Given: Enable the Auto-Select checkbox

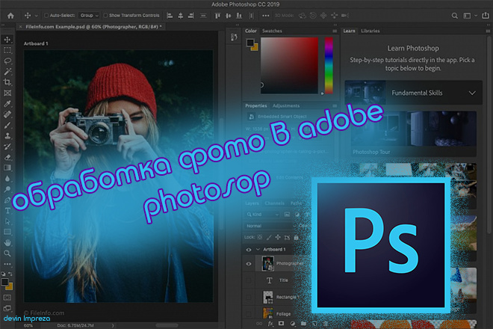Looking at the screenshot, I should [x=46, y=16].
